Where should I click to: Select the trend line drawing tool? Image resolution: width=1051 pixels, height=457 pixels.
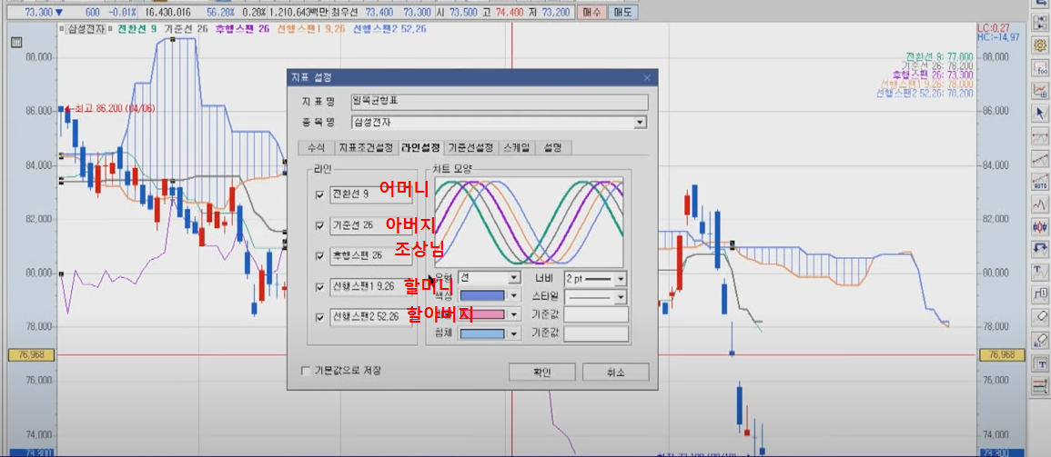[1041, 159]
